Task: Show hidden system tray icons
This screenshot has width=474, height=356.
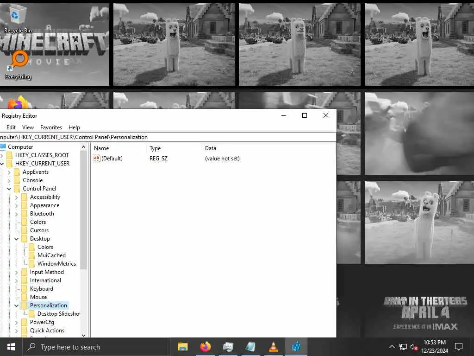Action: (x=392, y=347)
